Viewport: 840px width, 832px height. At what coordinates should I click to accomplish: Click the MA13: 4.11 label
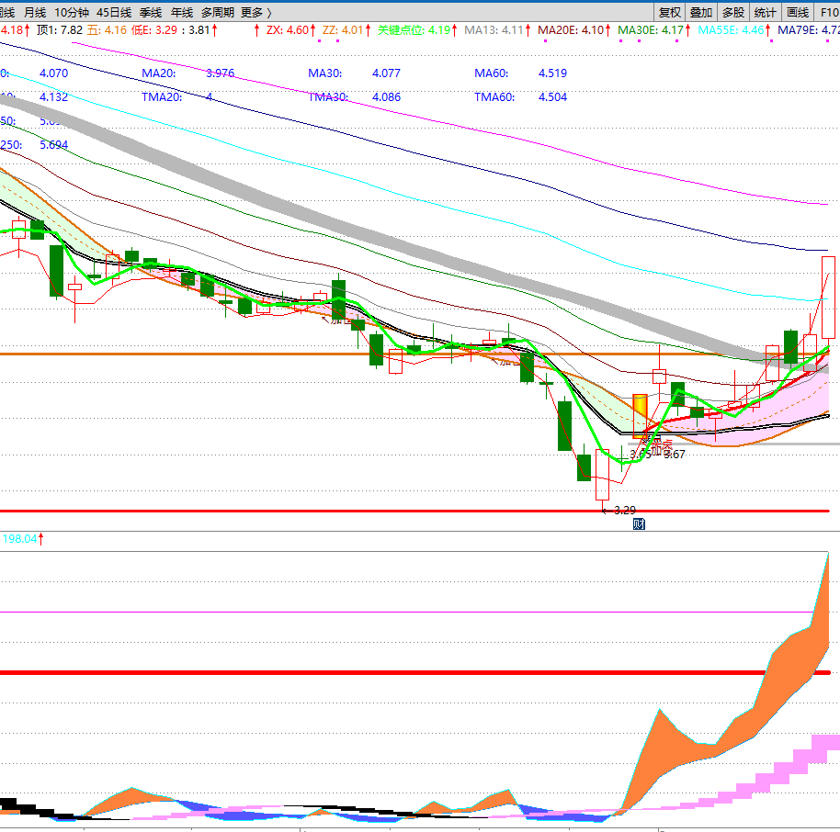(x=494, y=30)
